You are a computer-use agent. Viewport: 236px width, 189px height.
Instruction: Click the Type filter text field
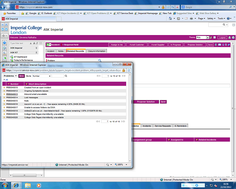coord(21,43)
